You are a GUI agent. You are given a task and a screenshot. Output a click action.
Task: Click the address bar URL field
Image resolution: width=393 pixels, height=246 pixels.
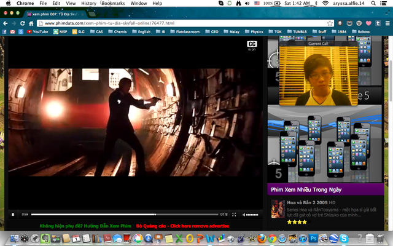pos(185,23)
